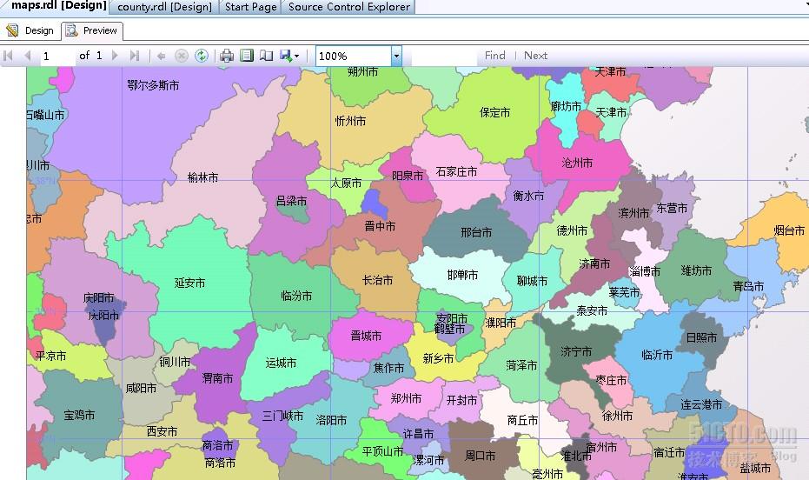Open the export format dropdown arrow
Screen dimensions: 809x480
pyautogui.click(x=296, y=56)
